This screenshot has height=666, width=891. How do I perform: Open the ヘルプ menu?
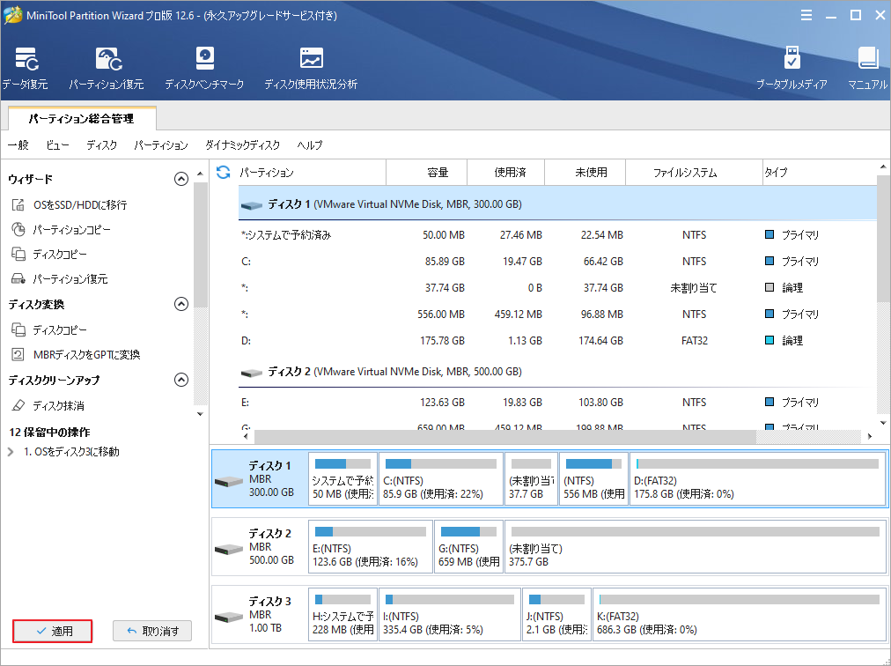click(310, 145)
